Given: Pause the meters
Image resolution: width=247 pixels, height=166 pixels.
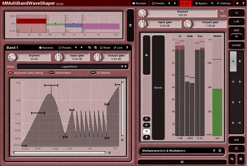Looking at the screenshot, I should pos(146,118).
